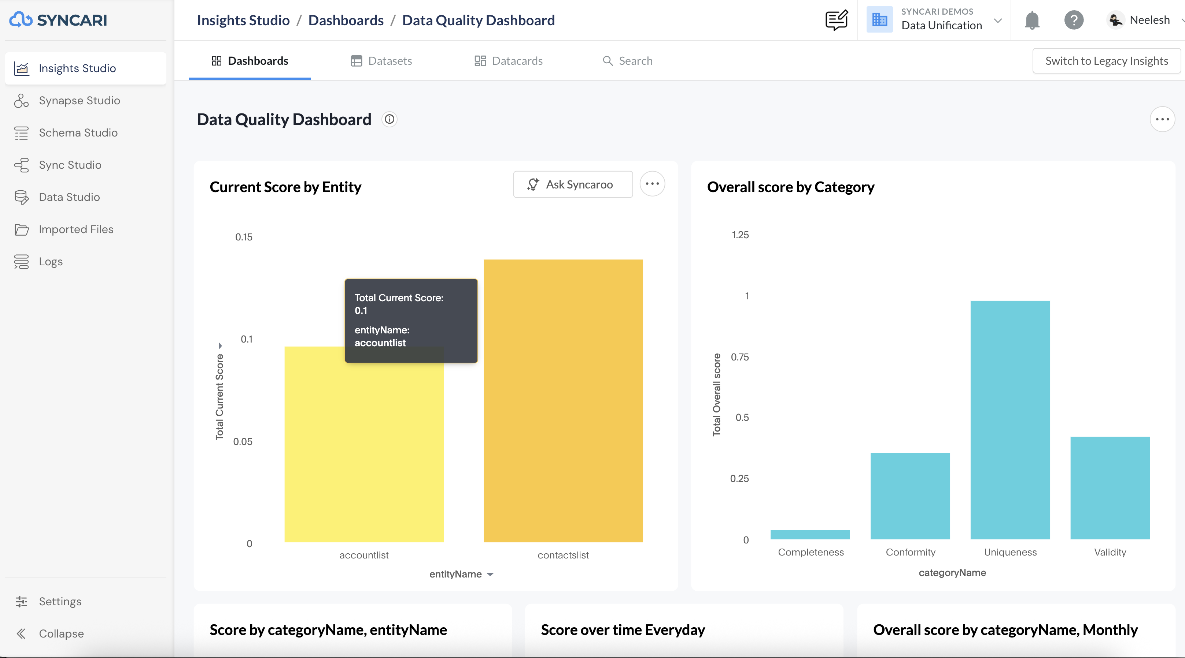Click the 'Current Score by Entity' title
The height and width of the screenshot is (658, 1185).
click(x=285, y=187)
